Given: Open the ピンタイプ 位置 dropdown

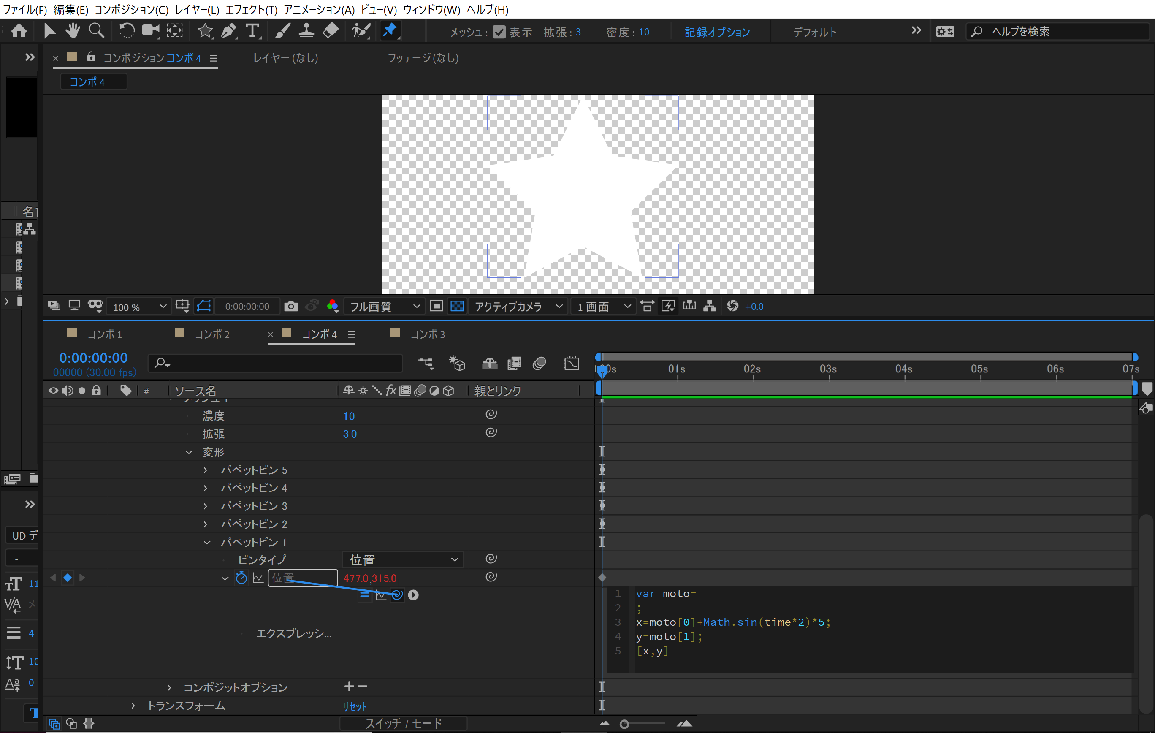Looking at the screenshot, I should tap(403, 559).
